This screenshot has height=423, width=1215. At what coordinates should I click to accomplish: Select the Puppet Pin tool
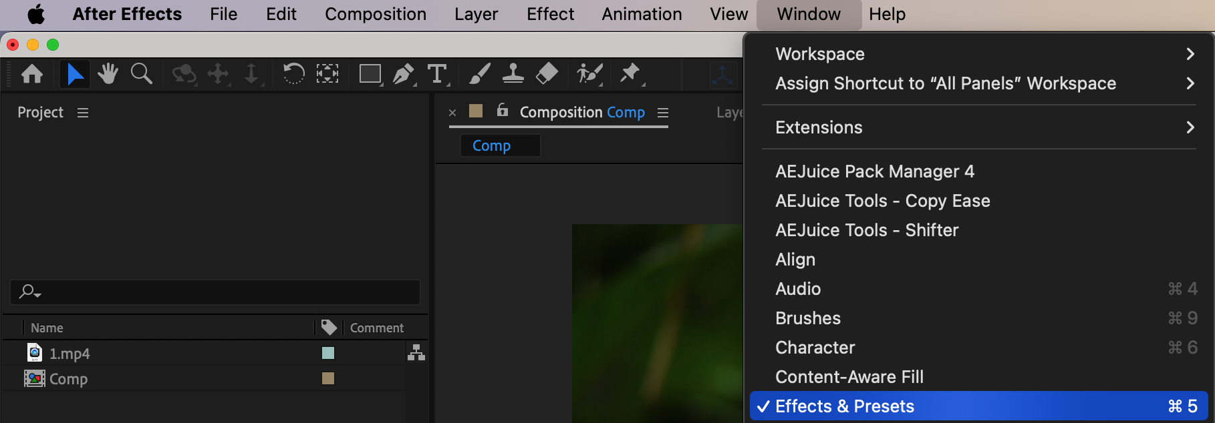pyautogui.click(x=630, y=73)
